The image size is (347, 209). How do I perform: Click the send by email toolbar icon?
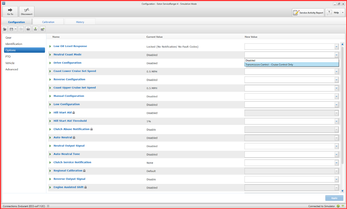coord(43,29)
